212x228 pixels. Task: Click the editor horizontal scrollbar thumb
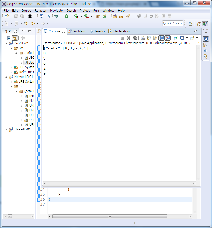pos(110,216)
